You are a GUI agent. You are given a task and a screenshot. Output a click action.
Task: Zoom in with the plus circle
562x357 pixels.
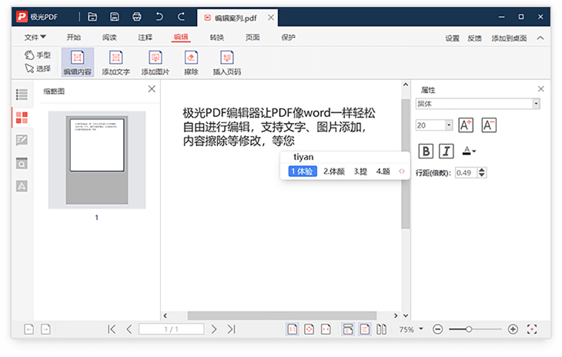click(513, 329)
